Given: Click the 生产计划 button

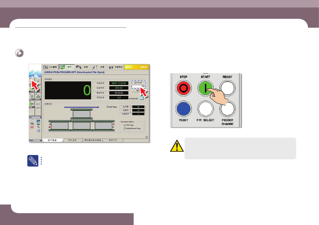Looking at the screenshot, I should 138,83.
